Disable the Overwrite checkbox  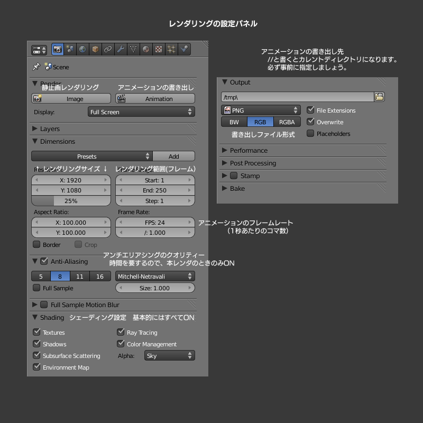311,122
